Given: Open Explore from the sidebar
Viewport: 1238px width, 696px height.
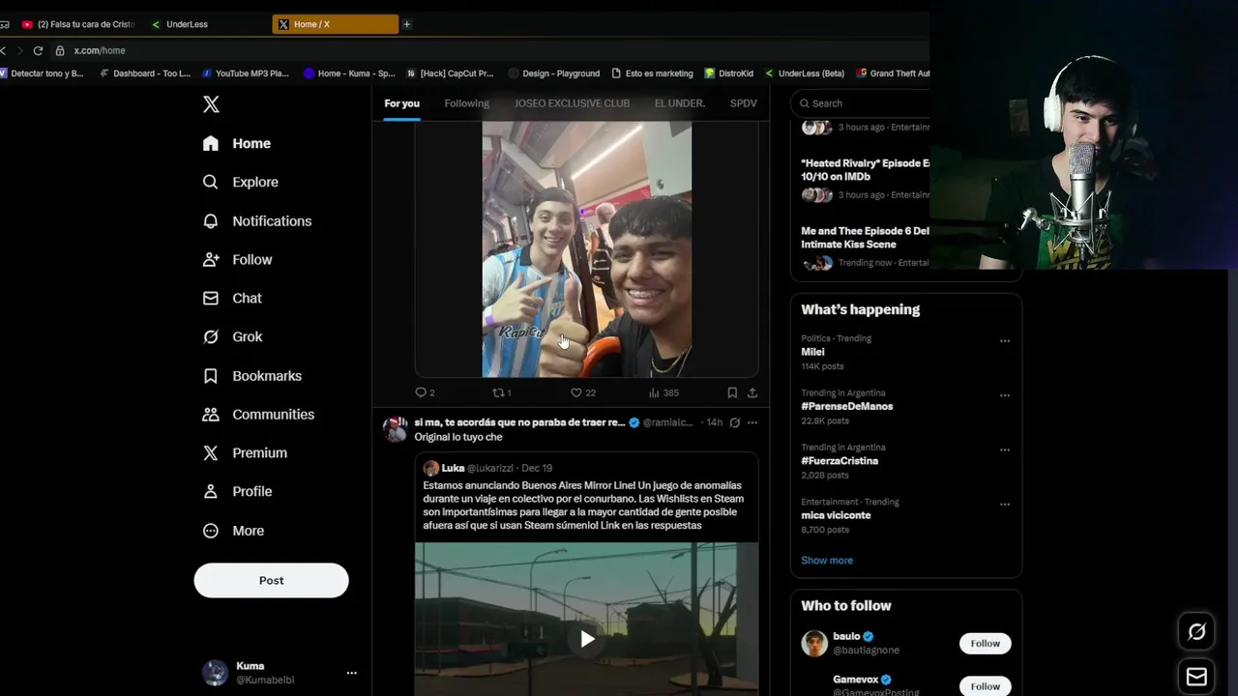Looking at the screenshot, I should 241,182.
